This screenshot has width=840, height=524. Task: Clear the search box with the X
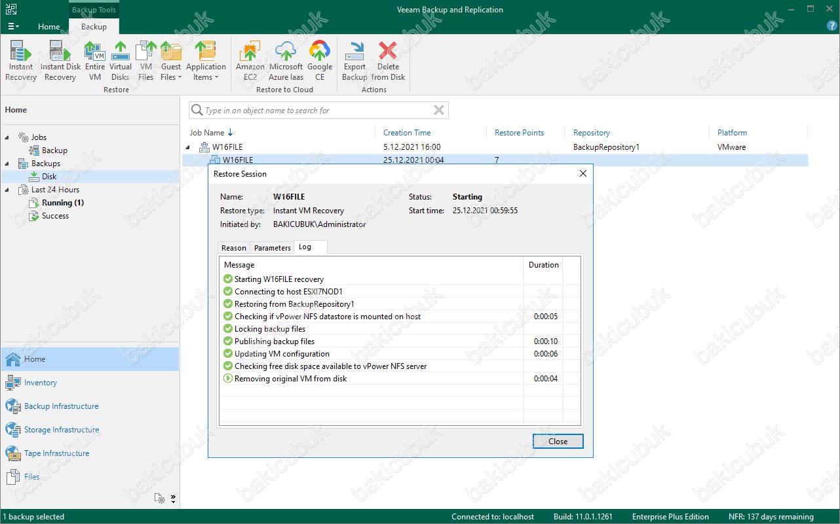point(439,111)
